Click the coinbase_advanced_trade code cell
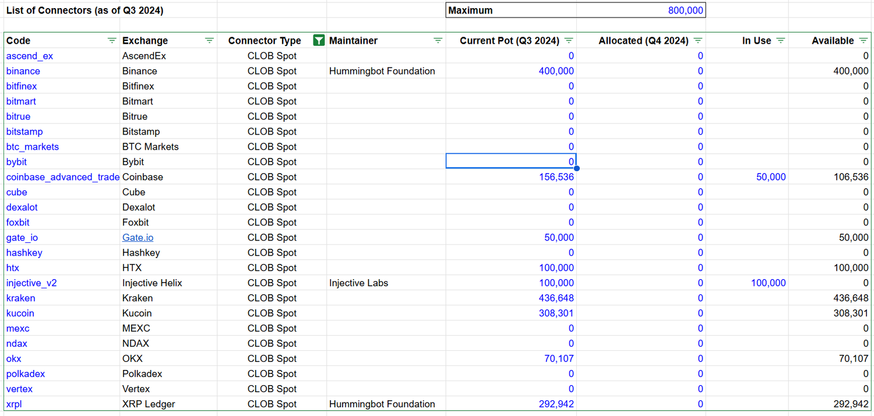 click(x=62, y=177)
